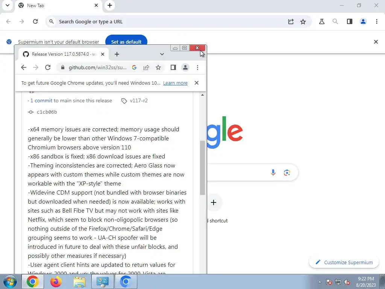Click the Google icon in the GitHub address bar

[x=134, y=67]
